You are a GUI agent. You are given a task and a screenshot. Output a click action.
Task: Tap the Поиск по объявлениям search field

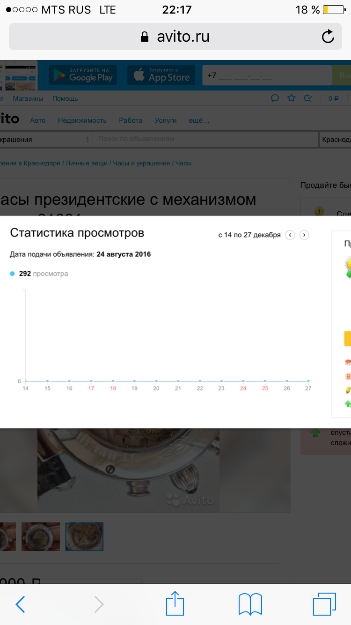[205, 139]
